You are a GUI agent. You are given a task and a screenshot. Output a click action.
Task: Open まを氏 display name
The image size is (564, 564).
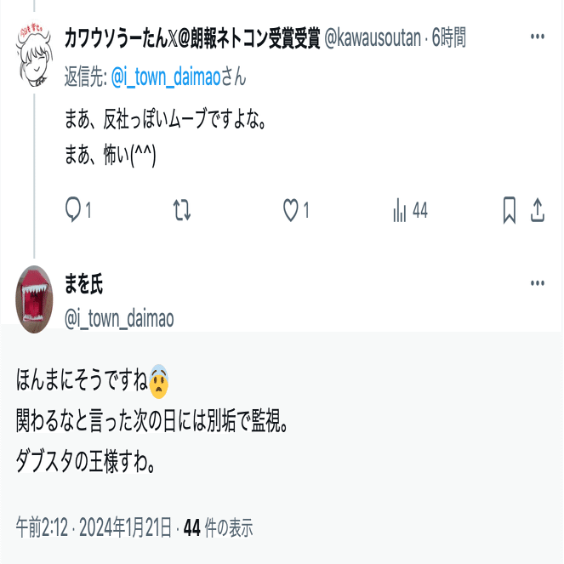(84, 283)
